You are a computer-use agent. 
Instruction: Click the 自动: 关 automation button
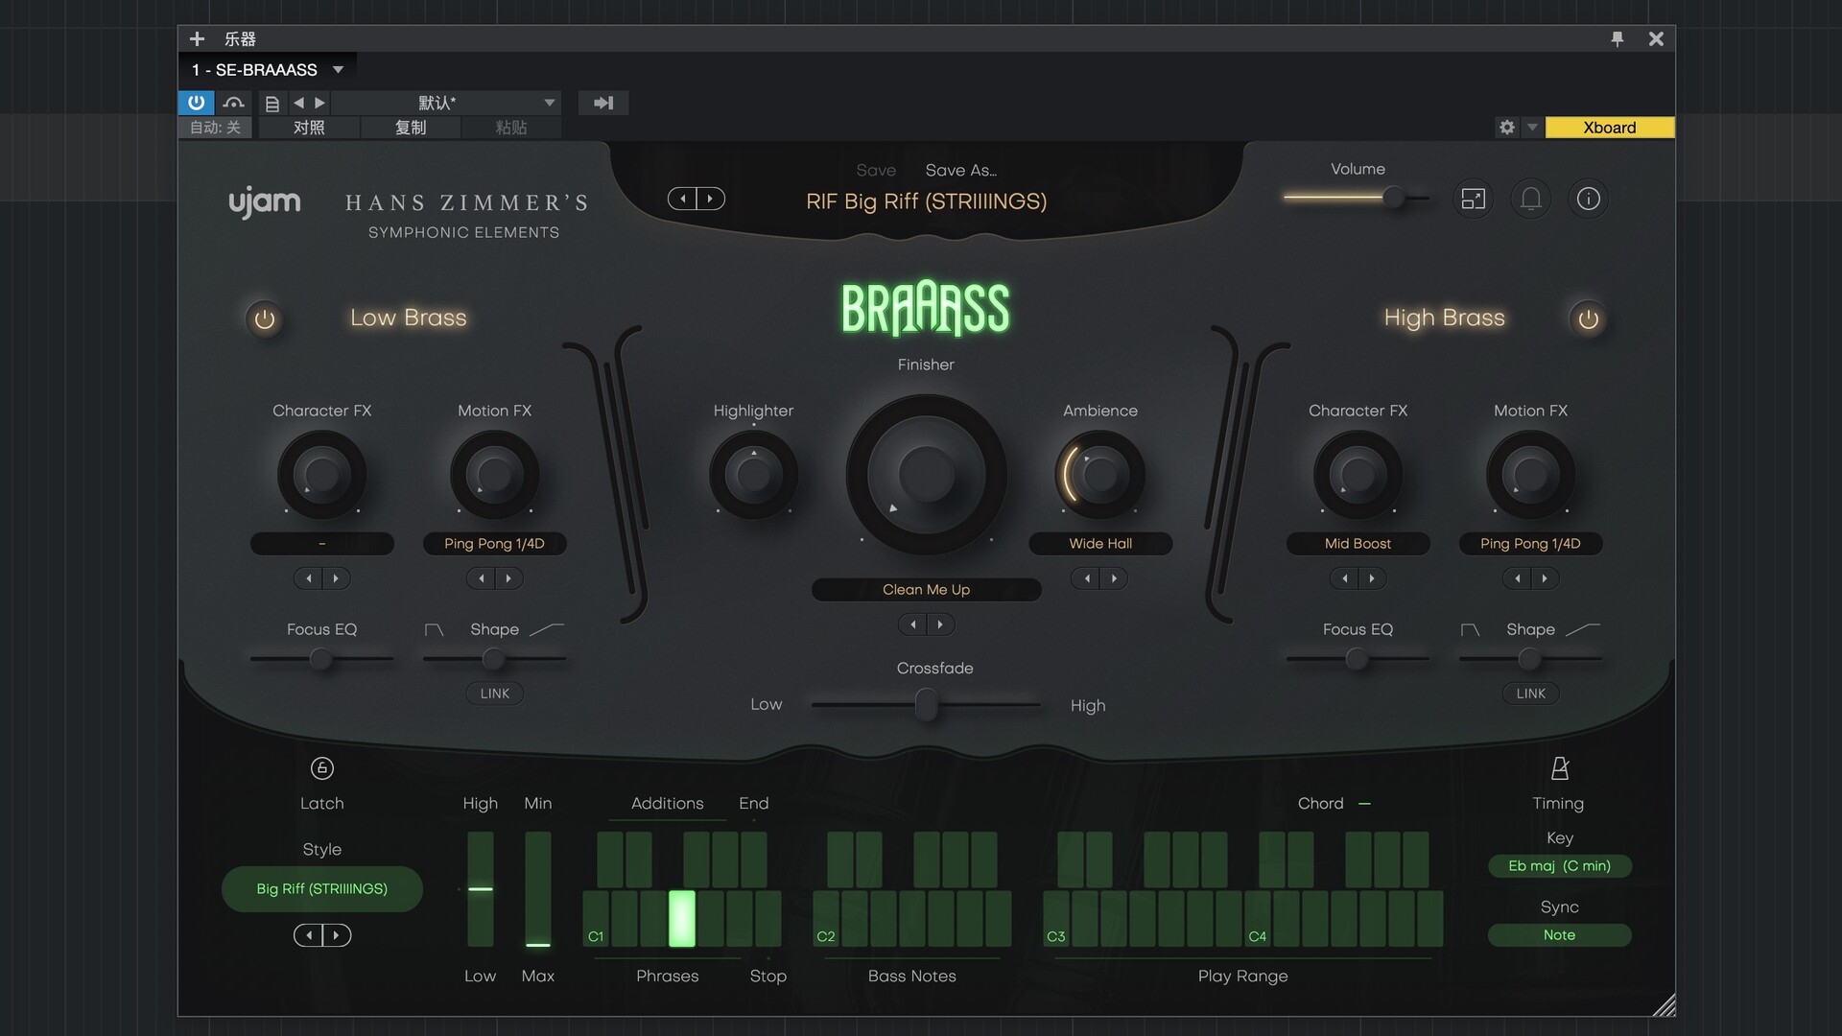click(x=215, y=128)
